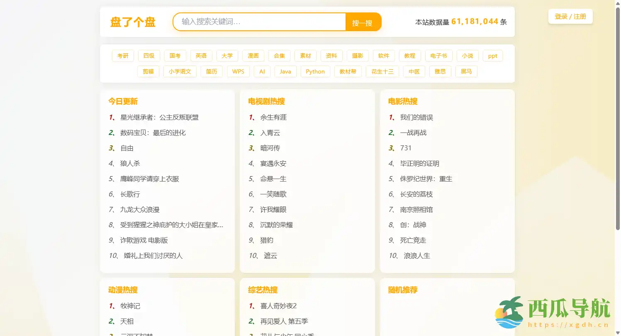This screenshot has width=621, height=336.
Task: Open the 长安的荔枝 movie entry
Action: tap(416, 194)
